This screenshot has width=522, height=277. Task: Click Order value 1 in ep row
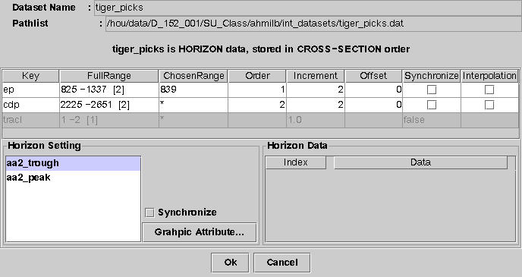click(x=257, y=90)
